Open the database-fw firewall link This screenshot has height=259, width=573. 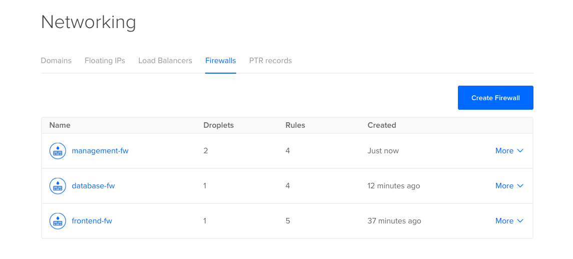tap(94, 186)
